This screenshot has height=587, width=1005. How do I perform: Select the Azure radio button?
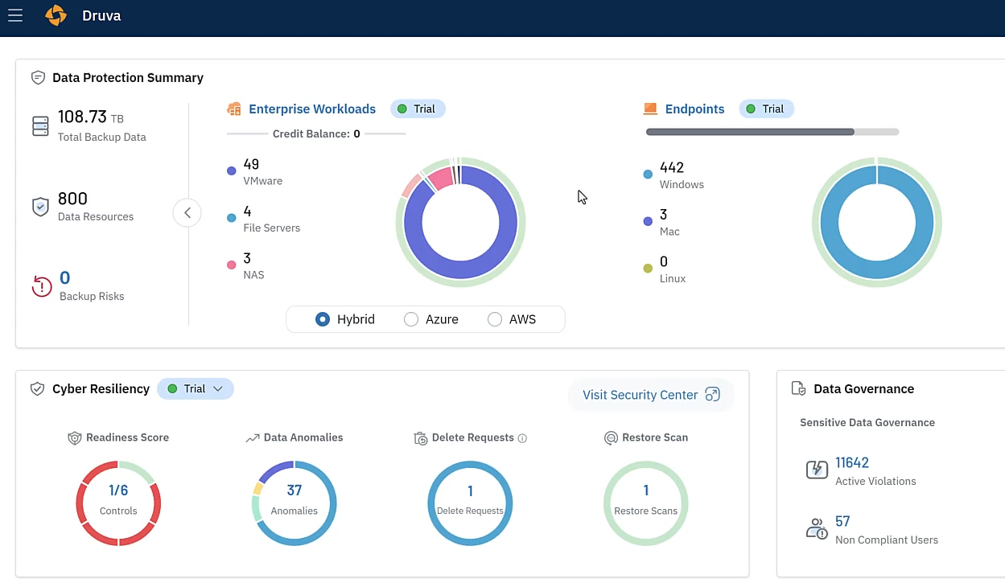click(x=410, y=319)
